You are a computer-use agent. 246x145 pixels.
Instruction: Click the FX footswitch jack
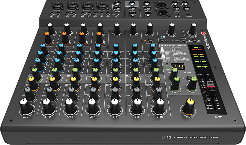coord(132,4)
